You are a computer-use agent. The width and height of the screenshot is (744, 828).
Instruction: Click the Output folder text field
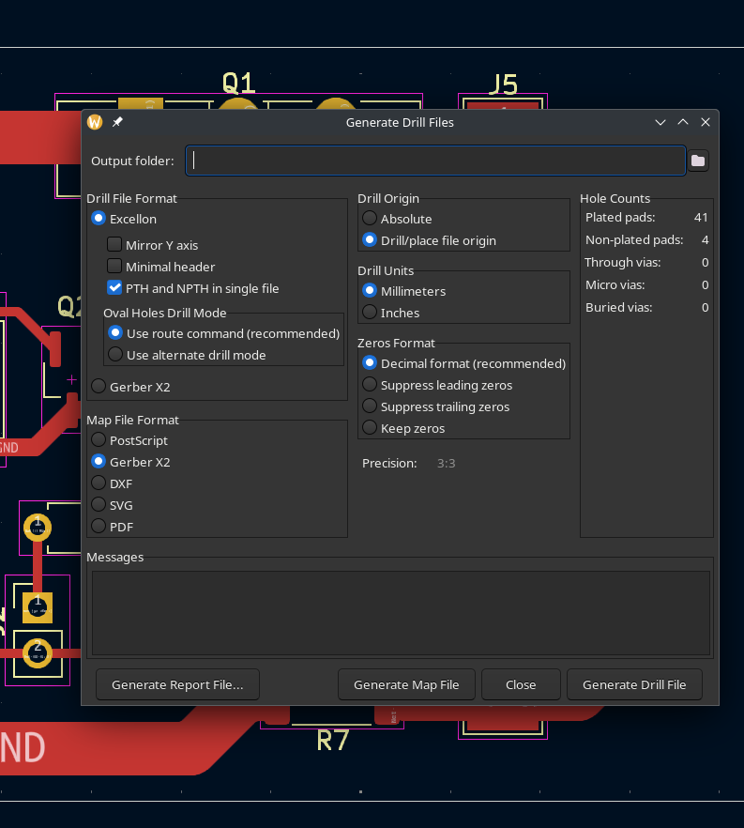tap(435, 161)
